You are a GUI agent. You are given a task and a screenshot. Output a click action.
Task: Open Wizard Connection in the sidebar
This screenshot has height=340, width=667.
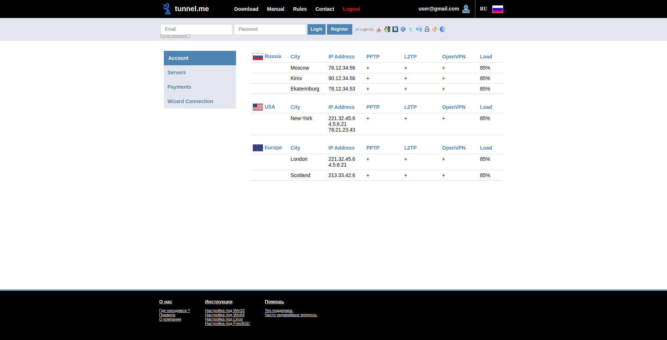[x=200, y=101]
